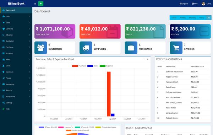This screenshot has height=135, width=213.
Task: Expand the Sales sidebar menu
Action: coord(16,23)
